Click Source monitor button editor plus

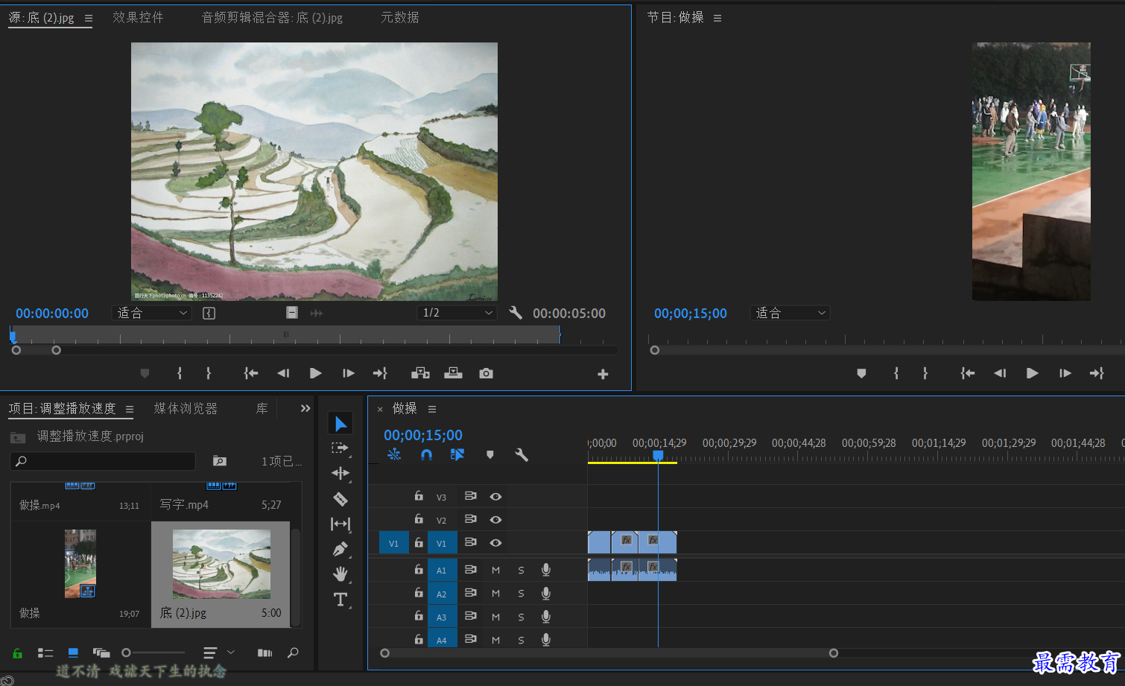[603, 374]
